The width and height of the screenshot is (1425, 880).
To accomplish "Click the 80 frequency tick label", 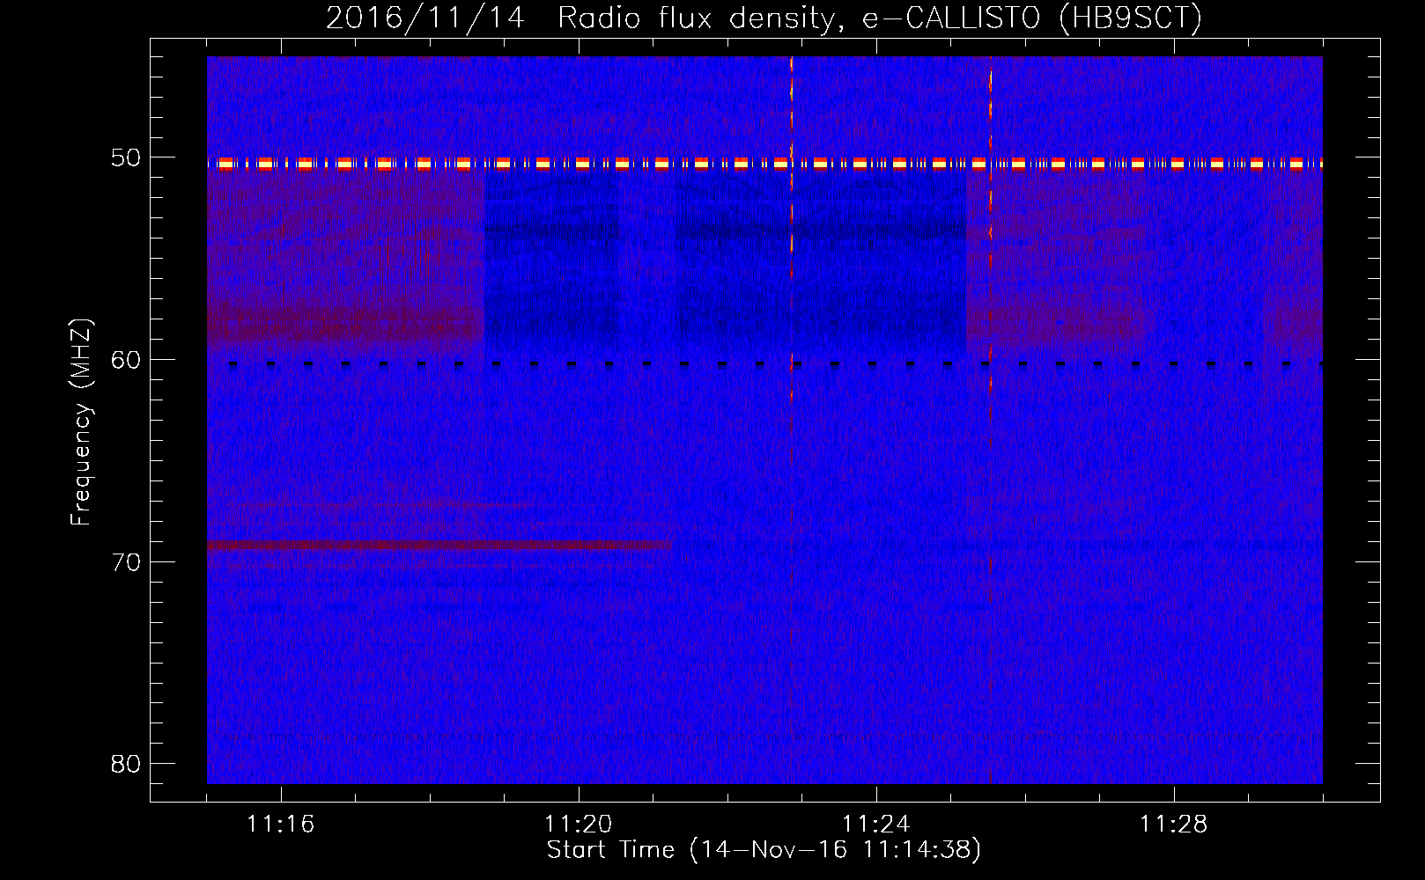I will pos(126,764).
